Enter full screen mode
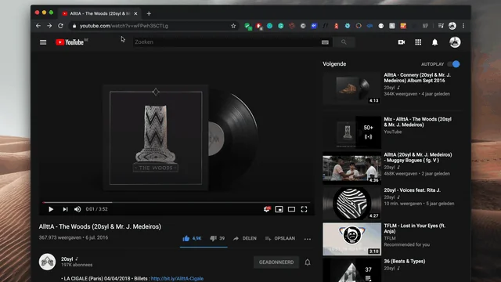 [305, 209]
